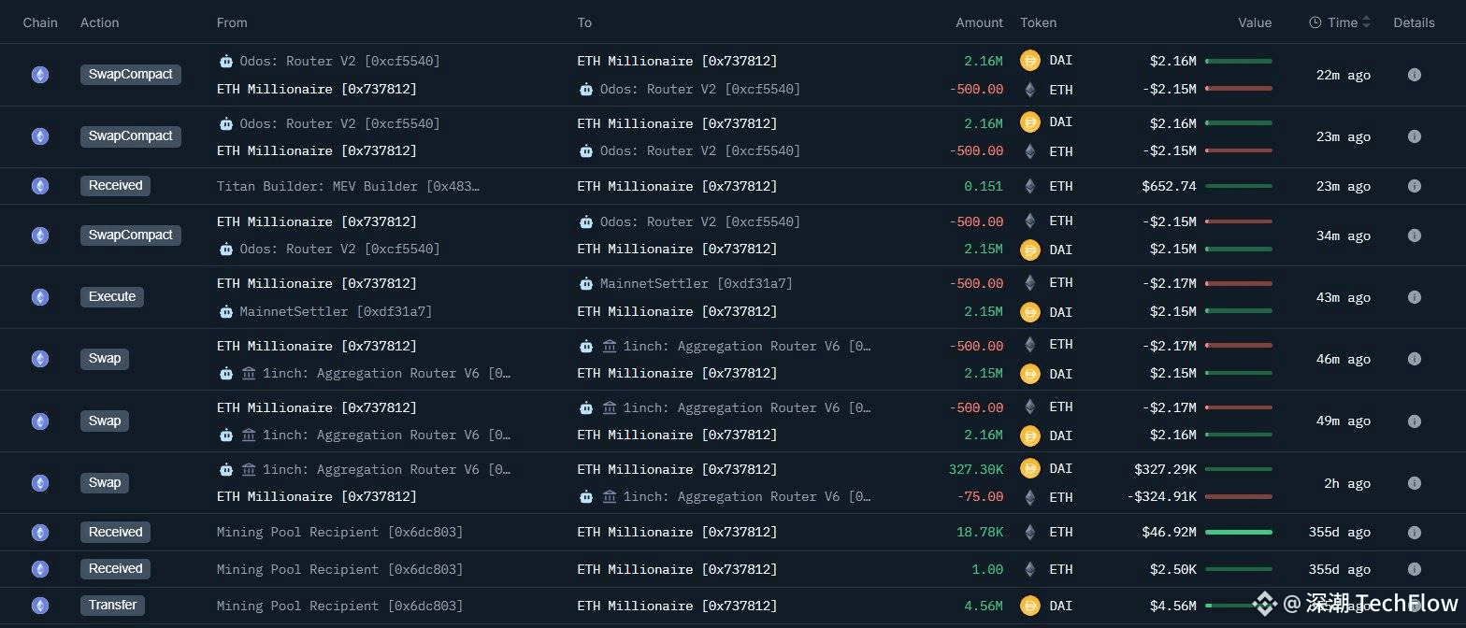The image size is (1466, 628).
Task: Click the Amount column header
Action: click(x=979, y=22)
